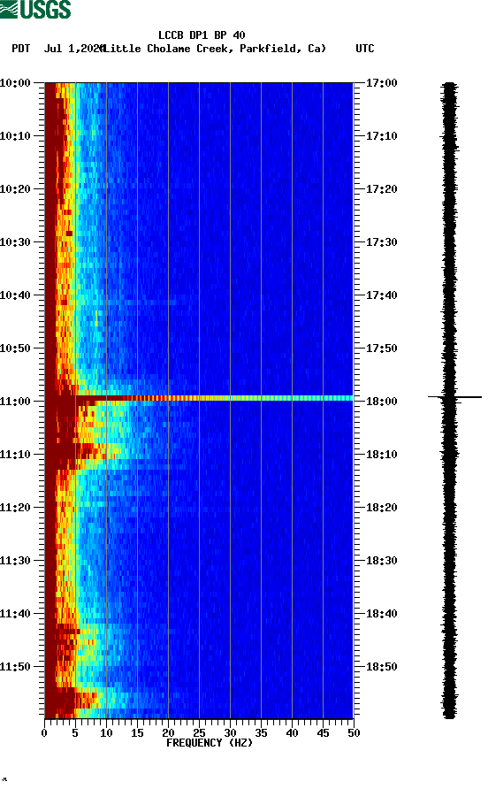Click the '11:30' PDT time label
Screen dimensions: 488x789
(15, 561)
